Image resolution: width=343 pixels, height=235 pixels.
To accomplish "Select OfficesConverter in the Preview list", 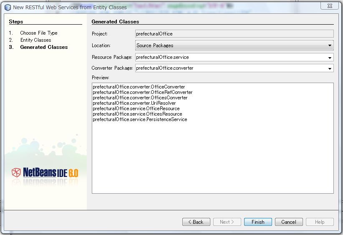I will click(140, 98).
